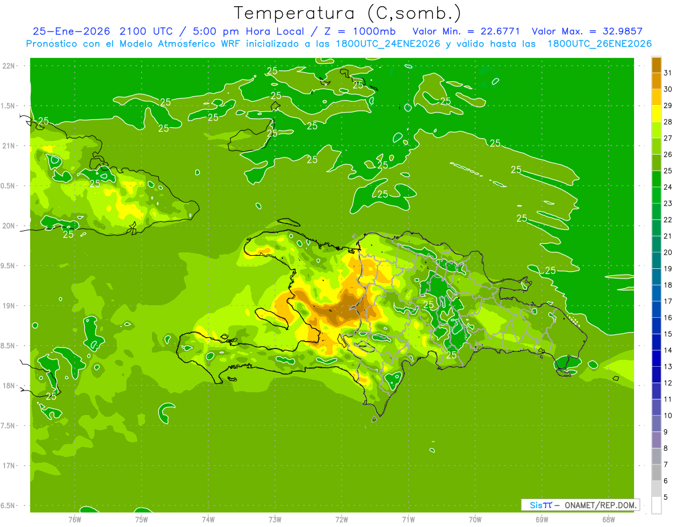683x527 pixels.
Task: Click the "20N" latitude axis label
Action: tap(9, 226)
